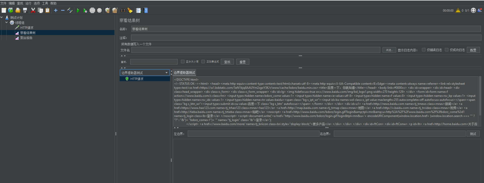Screen dimensions: 484x183
Task: Click the blue minus Collapse All icon
Action: [63, 10]
